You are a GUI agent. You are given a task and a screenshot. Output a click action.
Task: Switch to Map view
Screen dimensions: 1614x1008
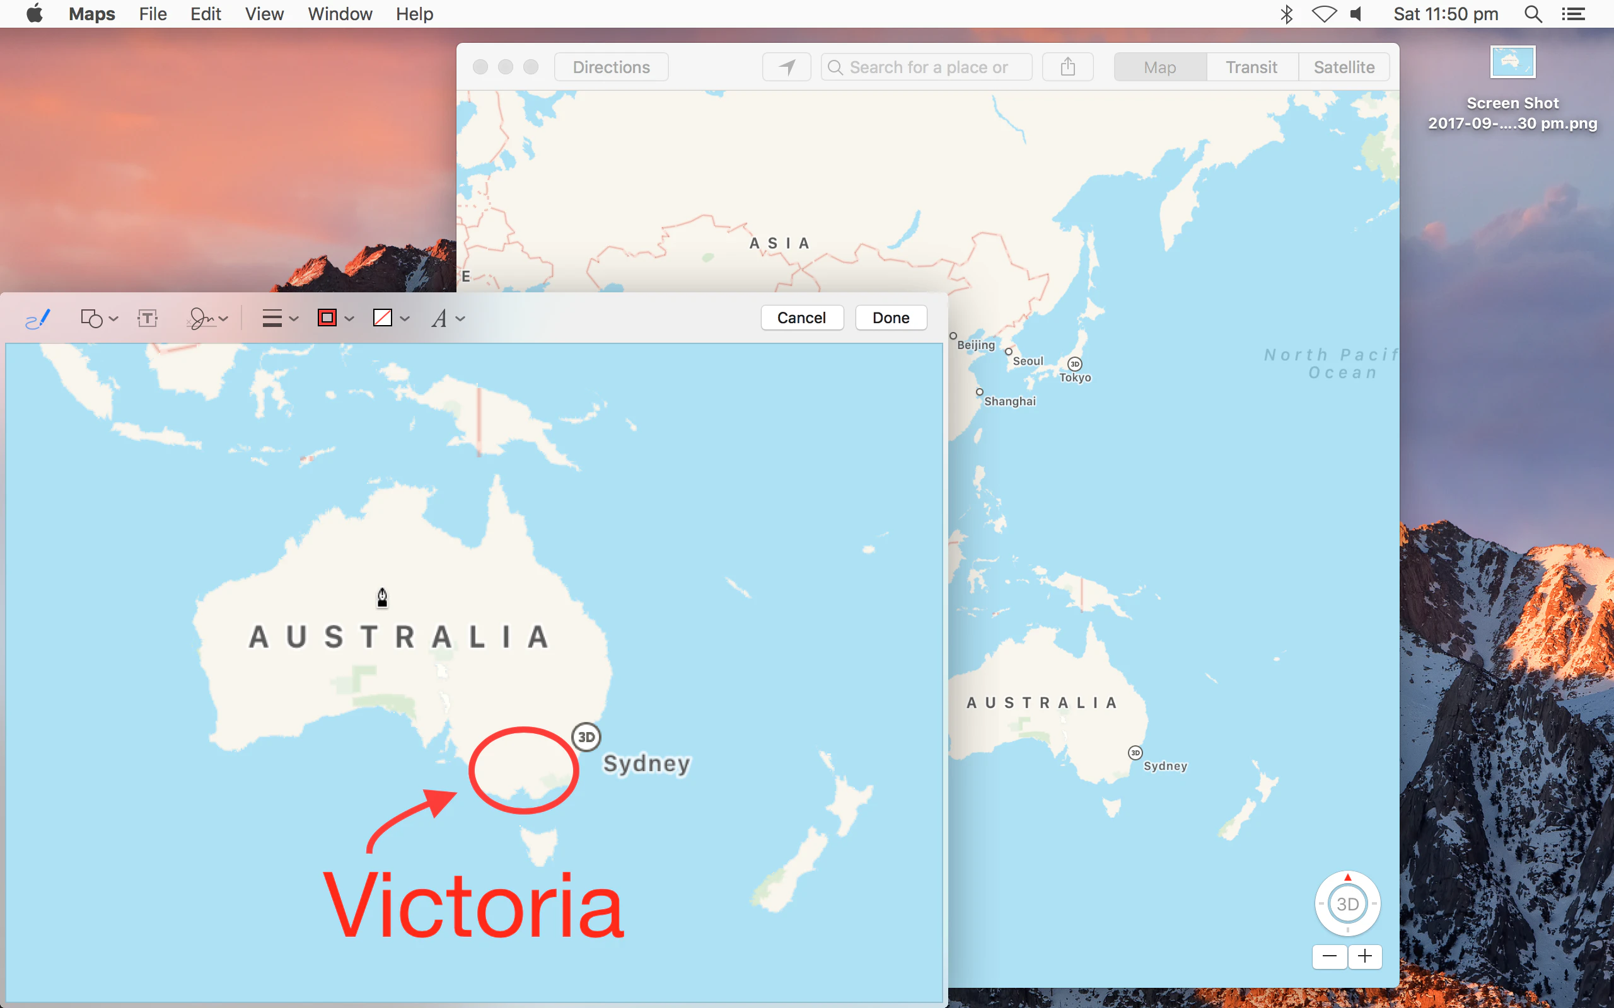(1160, 67)
